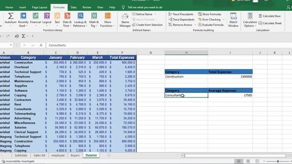Viewport: 292px width, 164px height.
Task: Click the formula bar Cancel X icon
Action: click(x=24, y=45)
